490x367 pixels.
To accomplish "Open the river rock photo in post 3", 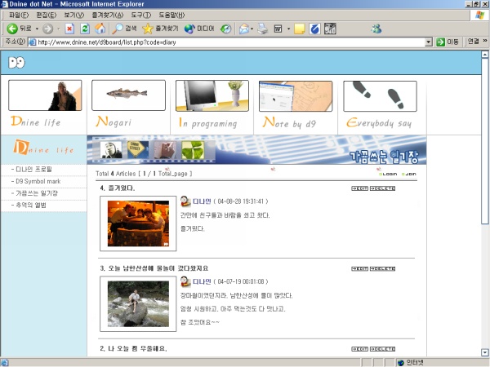I will coord(138,303).
